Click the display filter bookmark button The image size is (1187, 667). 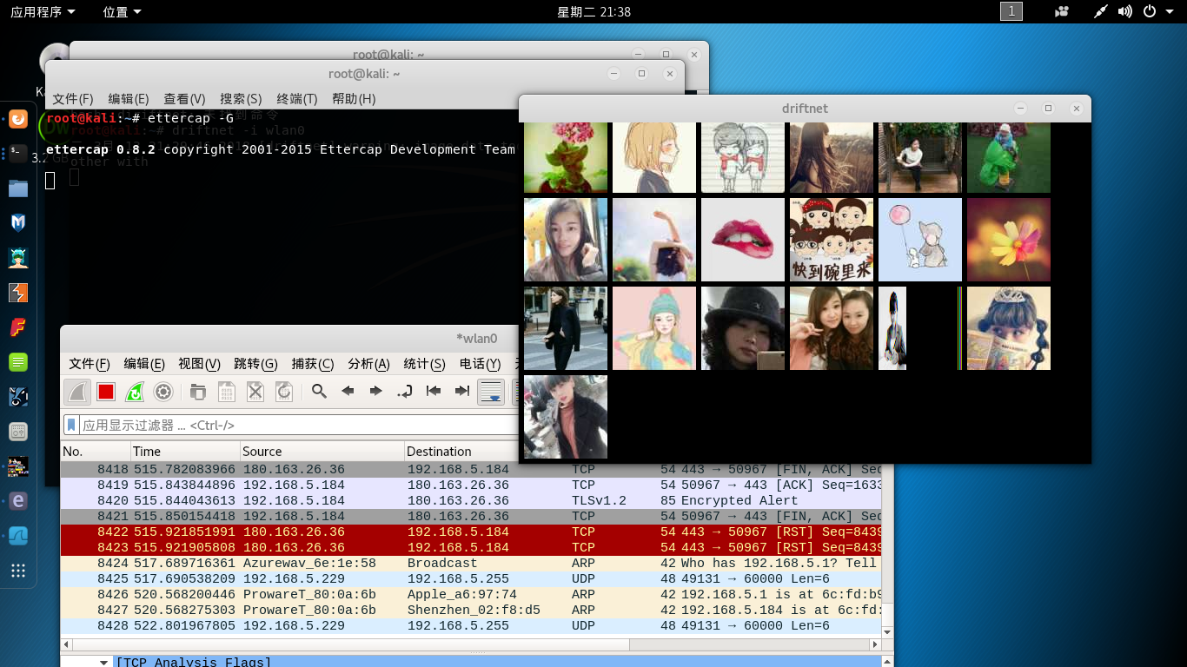[71, 426]
